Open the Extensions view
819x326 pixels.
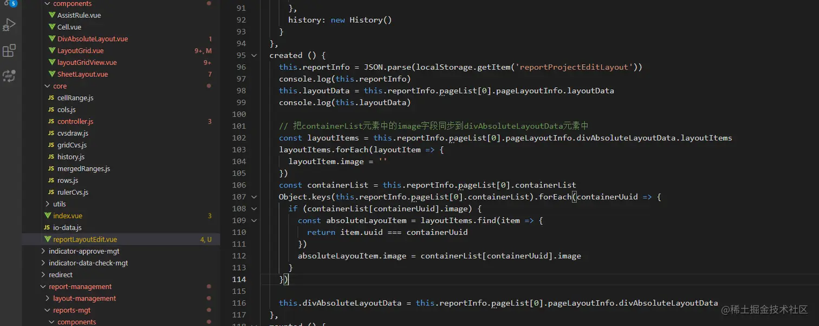(9, 51)
